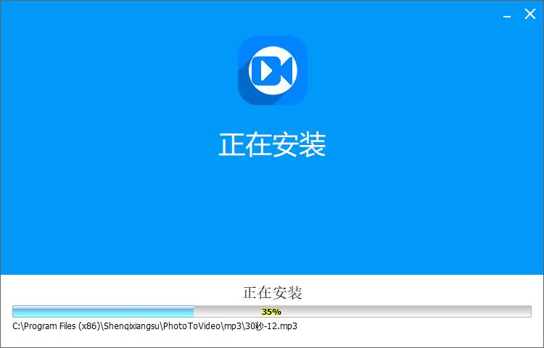Click the 35% progress percentage label
544x348 pixels.
click(271, 312)
